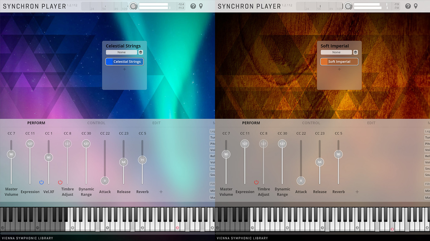Click the Reverb slider handle showing 90
The height and width of the screenshot is (241, 430).
tap(338, 154)
